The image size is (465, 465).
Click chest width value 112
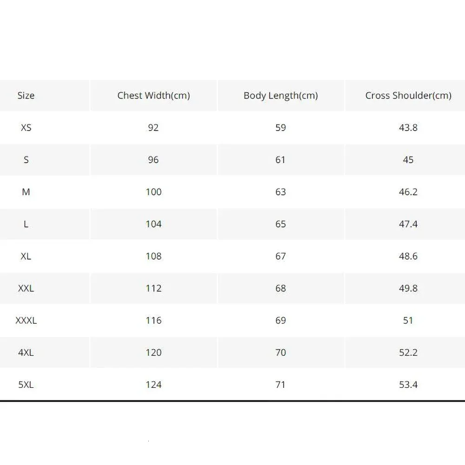coord(153,288)
